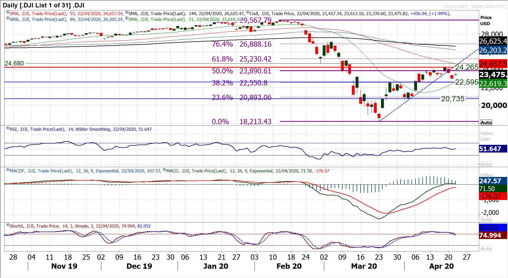
Task: Click the circle icon beside StochS legend
Action: pos(8,225)
